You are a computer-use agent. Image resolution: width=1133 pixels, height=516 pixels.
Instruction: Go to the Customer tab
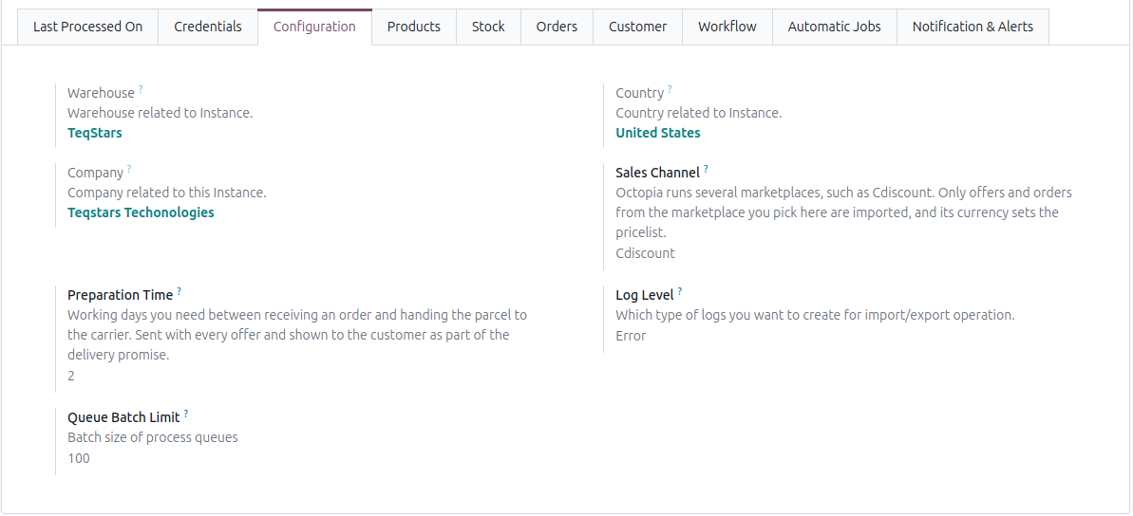click(638, 27)
